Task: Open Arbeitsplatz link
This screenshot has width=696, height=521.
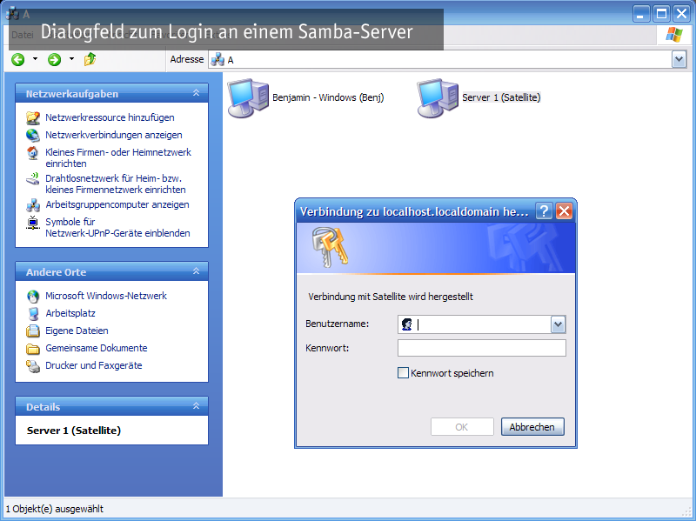Action: (x=70, y=313)
